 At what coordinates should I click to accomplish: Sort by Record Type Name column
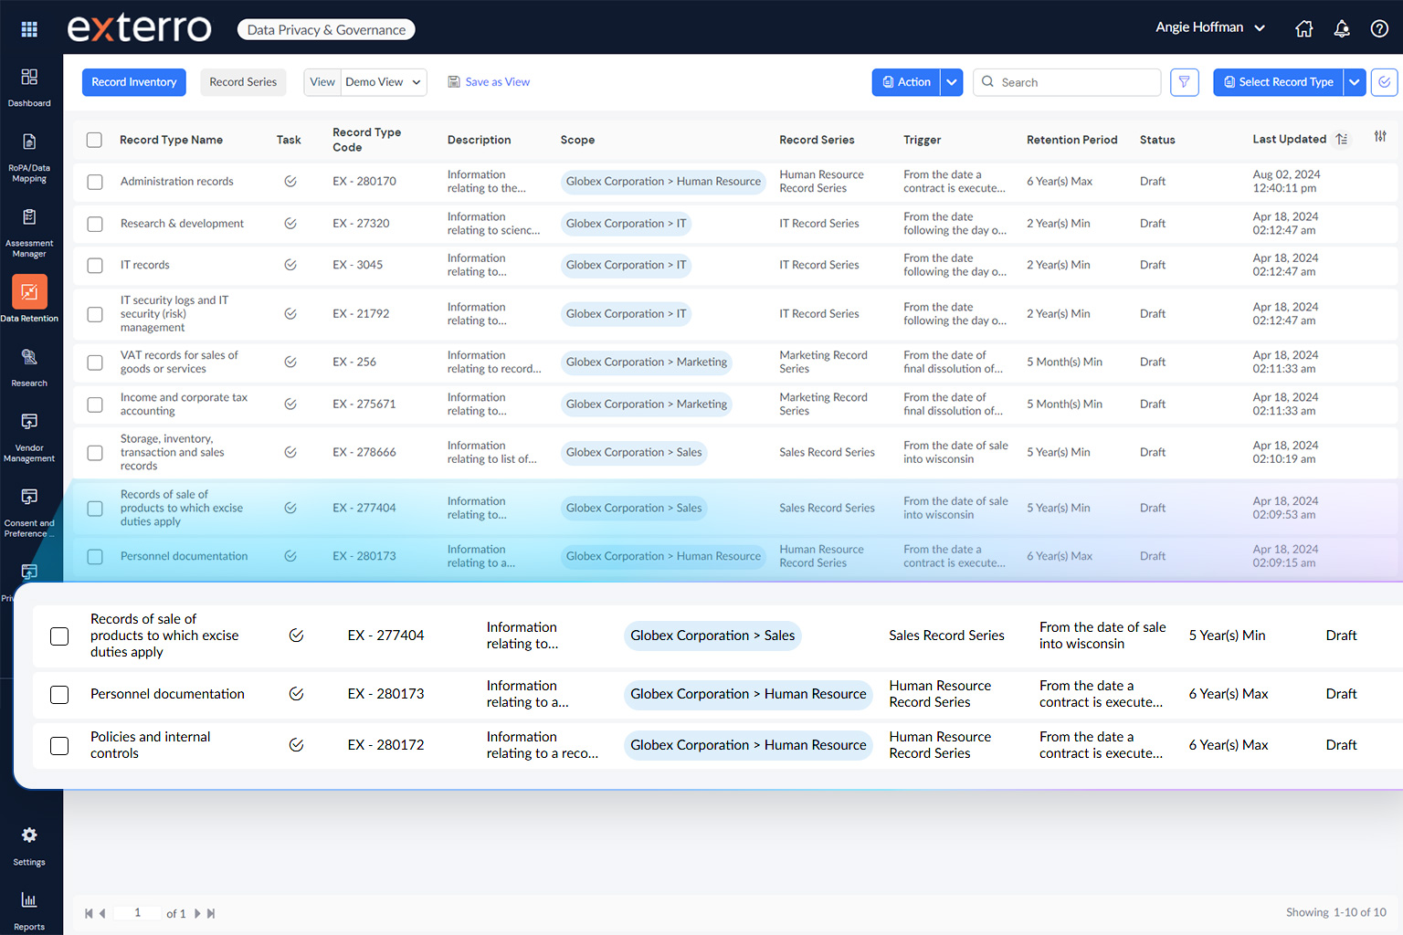tap(172, 140)
